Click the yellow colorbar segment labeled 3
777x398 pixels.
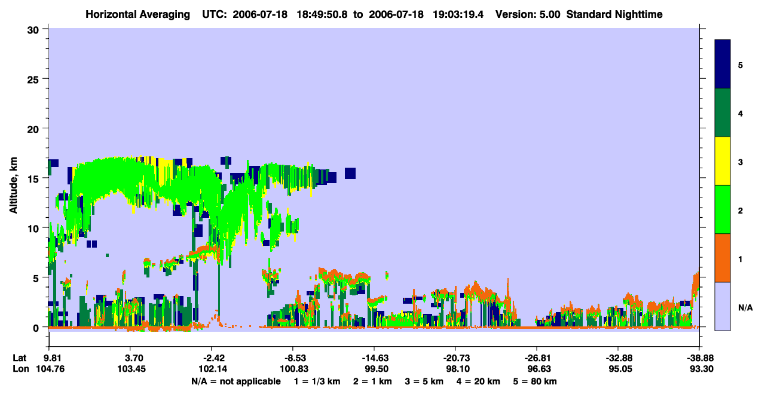[x=723, y=161]
